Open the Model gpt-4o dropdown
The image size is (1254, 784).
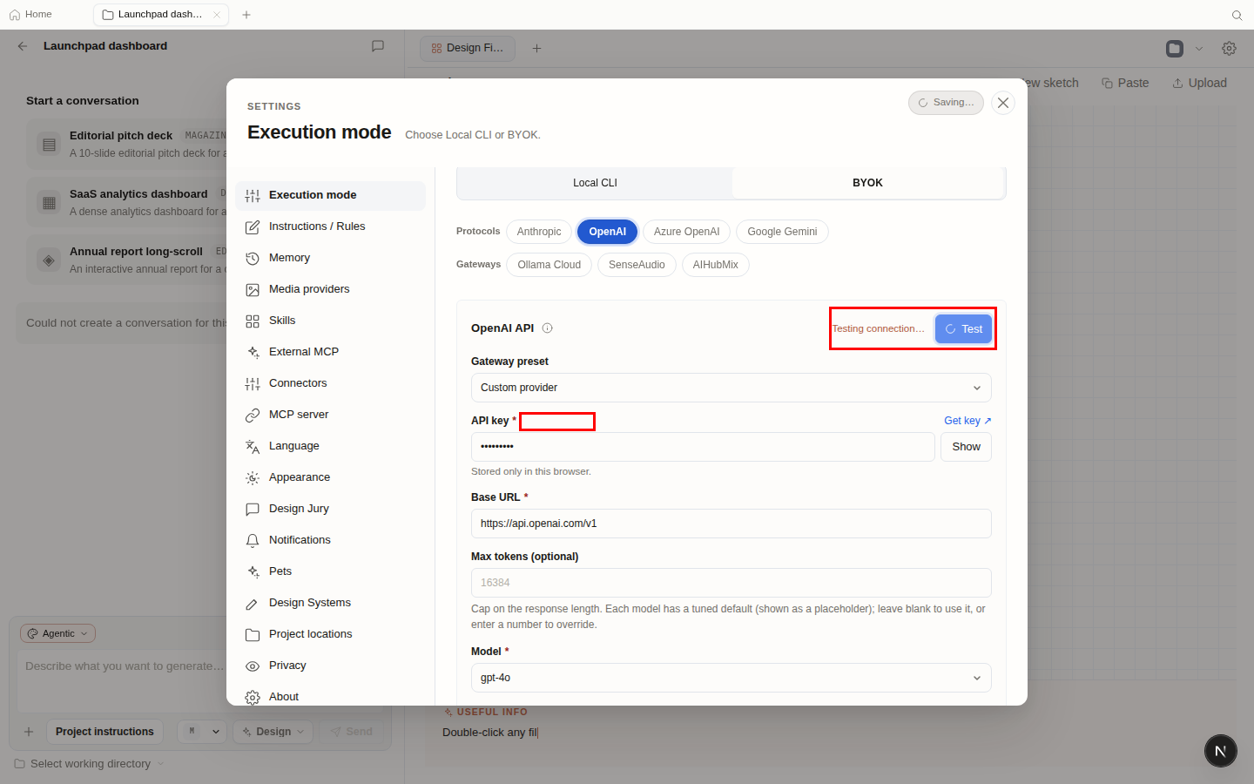(x=731, y=678)
